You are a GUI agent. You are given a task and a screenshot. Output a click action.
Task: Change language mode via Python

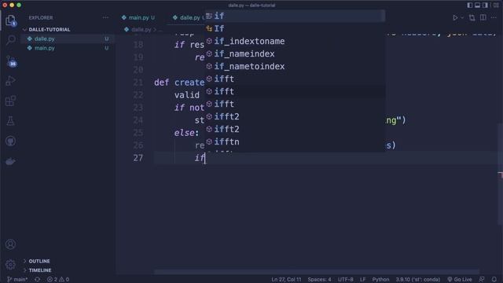380,280
